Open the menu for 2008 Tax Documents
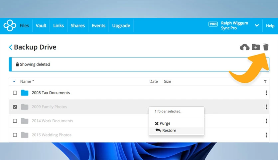This screenshot has width=278, height=160. (x=266, y=93)
